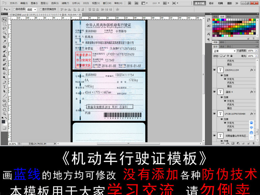Hide the 河南省唐山市丰凤区 text layer

click(x=214, y=135)
